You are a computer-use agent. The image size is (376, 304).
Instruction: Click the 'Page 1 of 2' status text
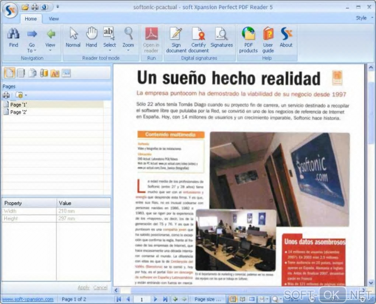pyautogui.click(x=74, y=299)
